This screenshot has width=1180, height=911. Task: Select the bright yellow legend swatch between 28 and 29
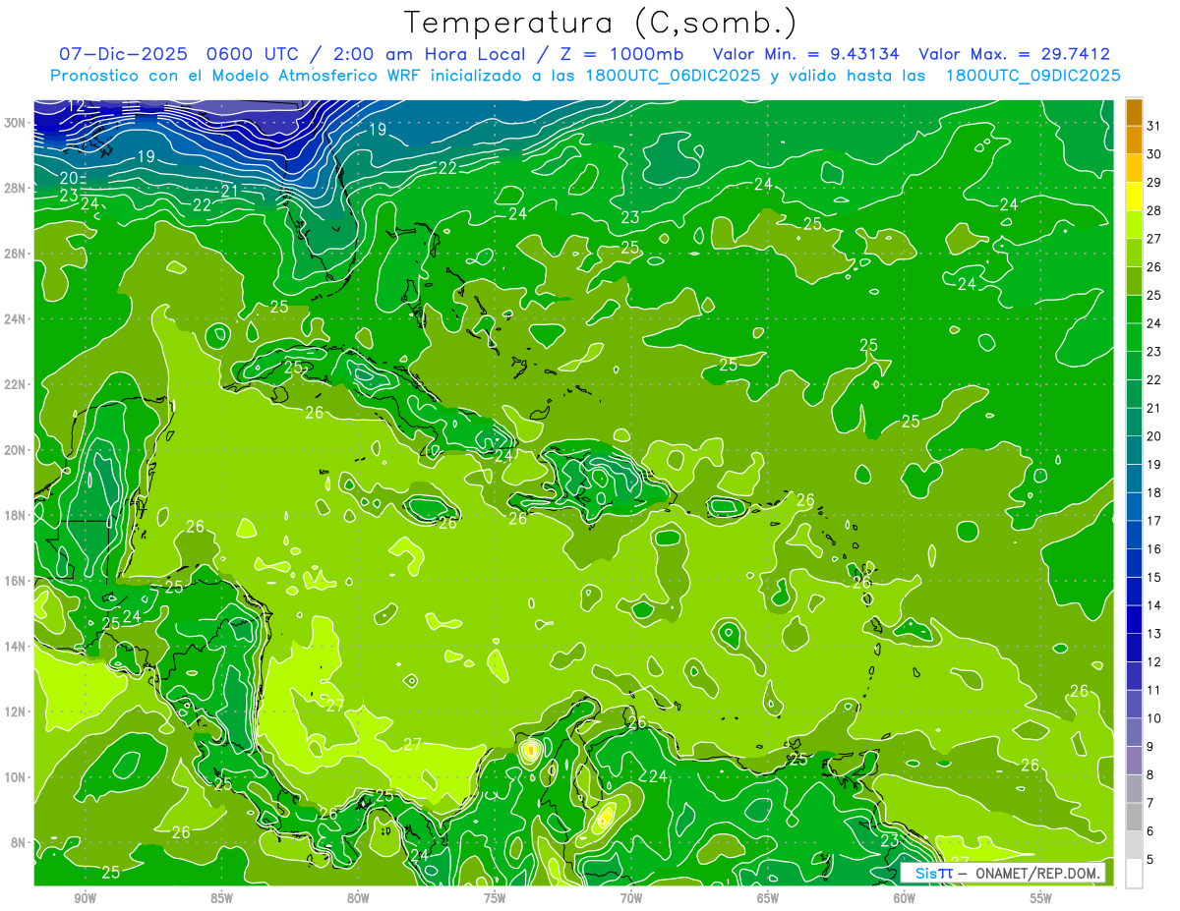(1134, 197)
